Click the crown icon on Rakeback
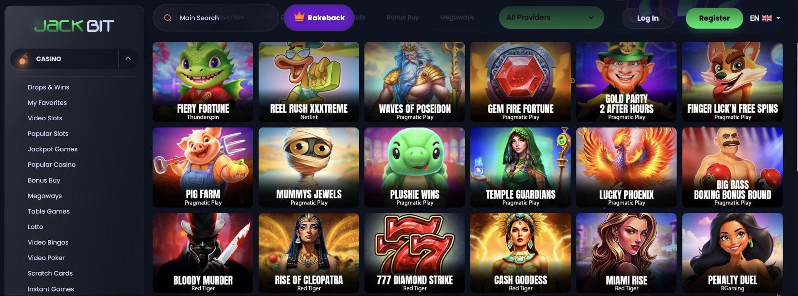 point(299,17)
